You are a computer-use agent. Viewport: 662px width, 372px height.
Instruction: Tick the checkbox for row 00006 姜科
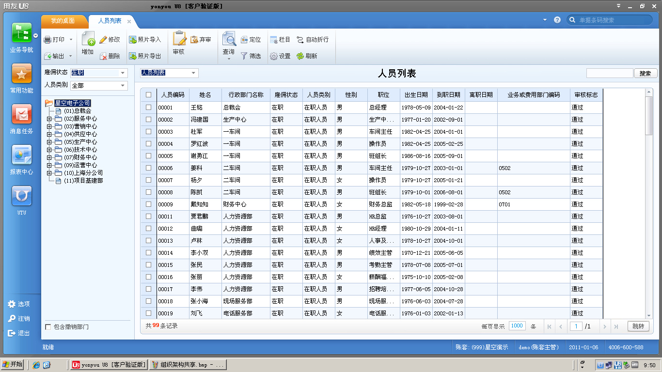pos(148,168)
